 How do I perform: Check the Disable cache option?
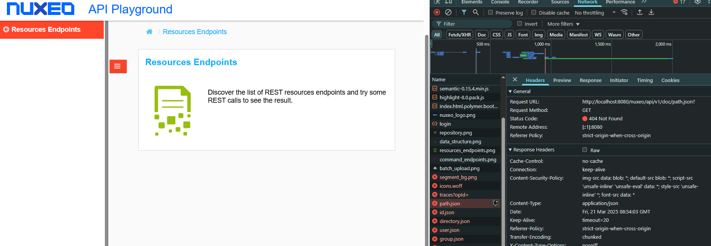(x=534, y=12)
